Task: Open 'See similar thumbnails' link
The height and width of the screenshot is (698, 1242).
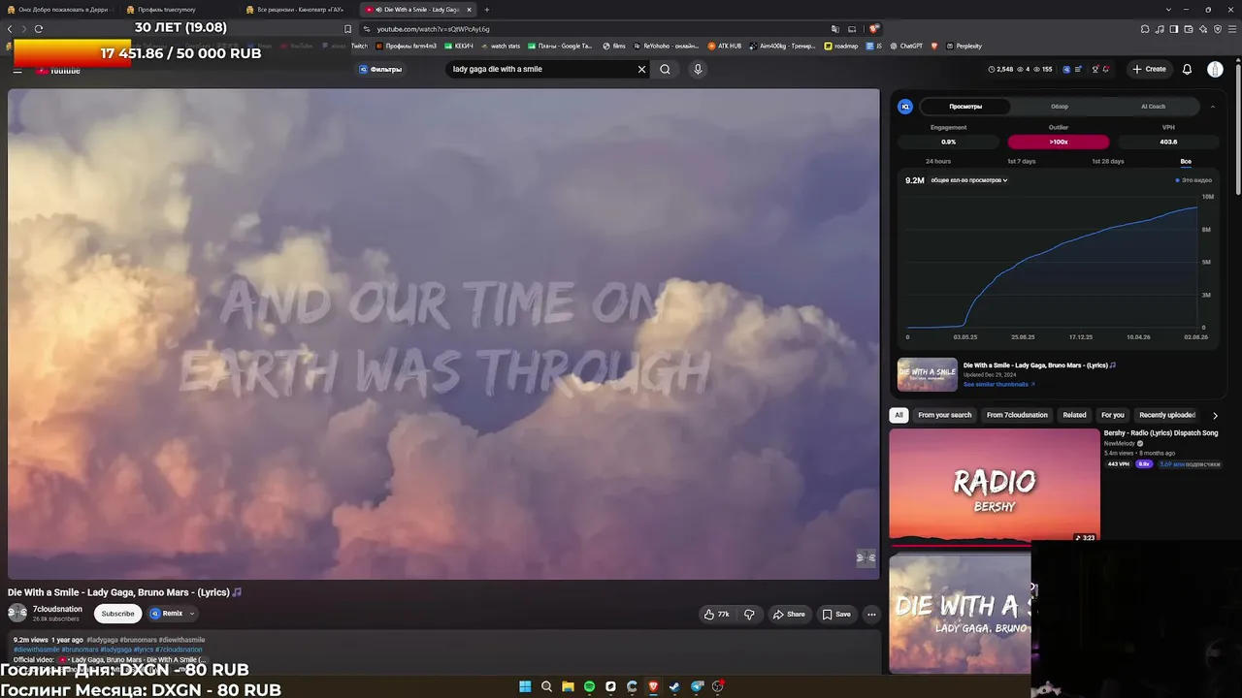Action: [999, 385]
